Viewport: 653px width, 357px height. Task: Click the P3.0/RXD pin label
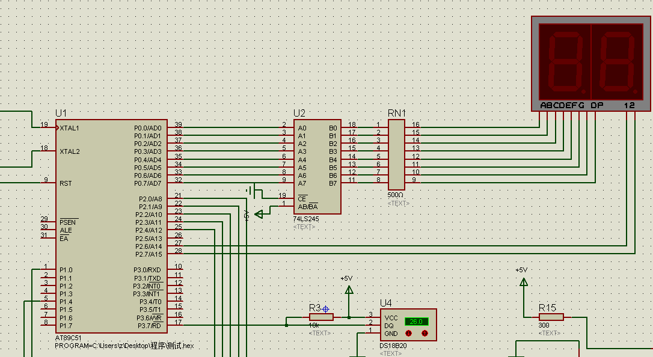(x=147, y=270)
